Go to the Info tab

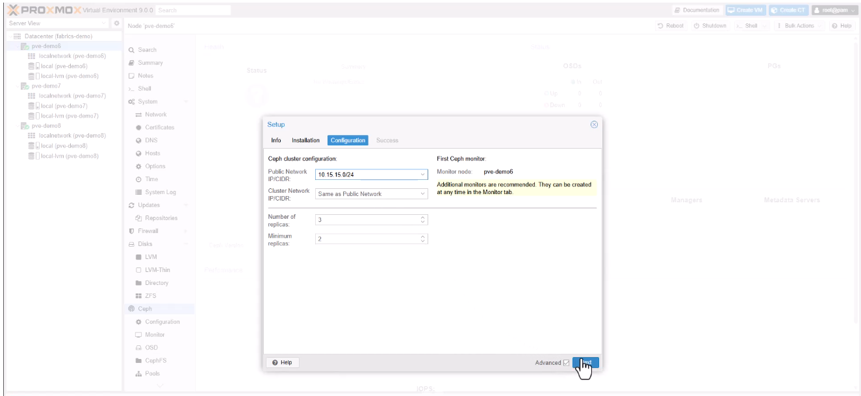tap(276, 140)
